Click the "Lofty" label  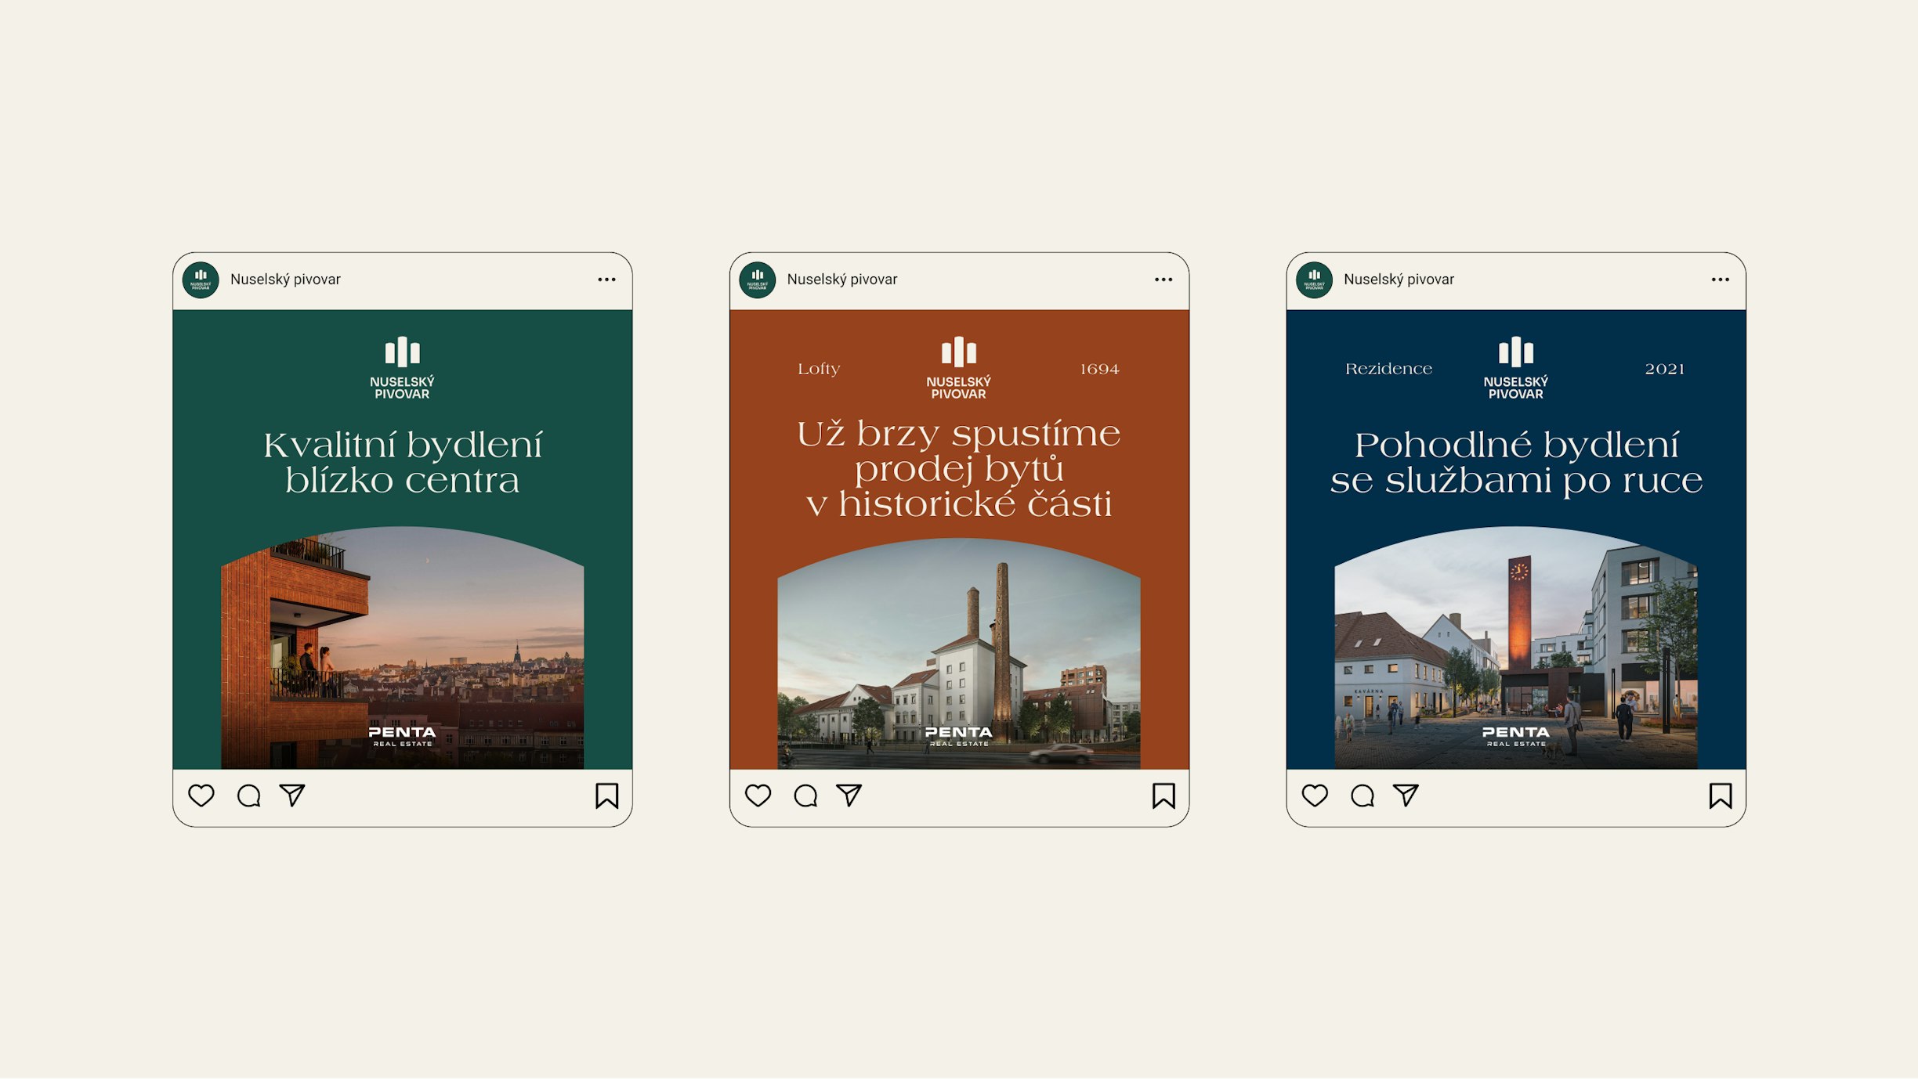coord(819,369)
